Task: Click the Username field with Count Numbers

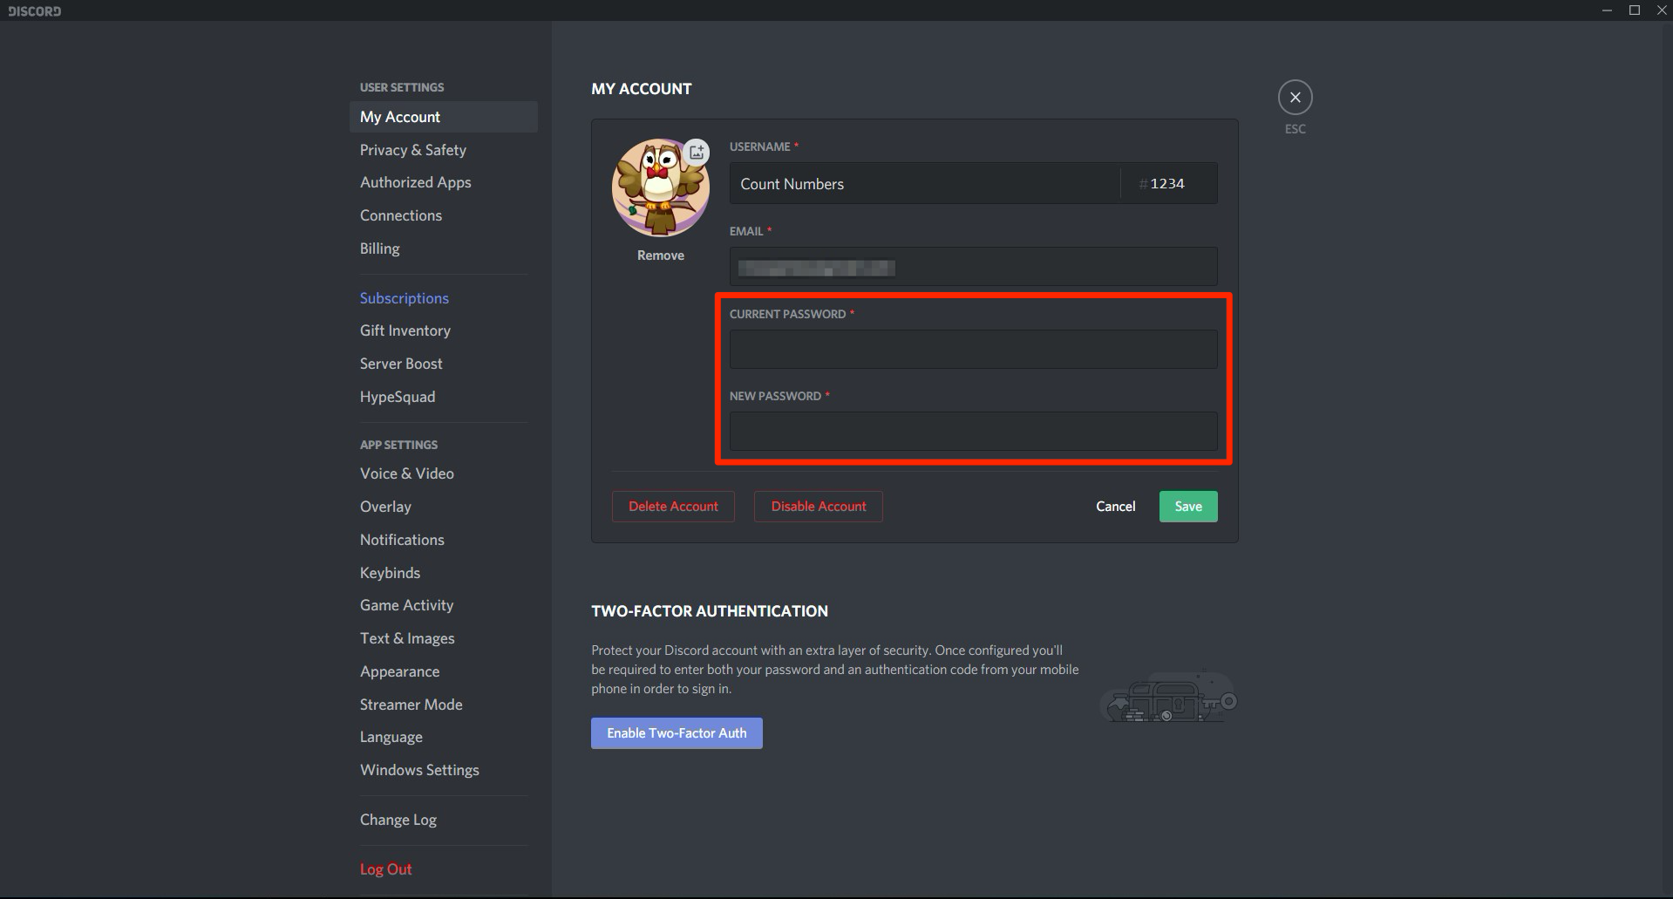Action: (924, 183)
